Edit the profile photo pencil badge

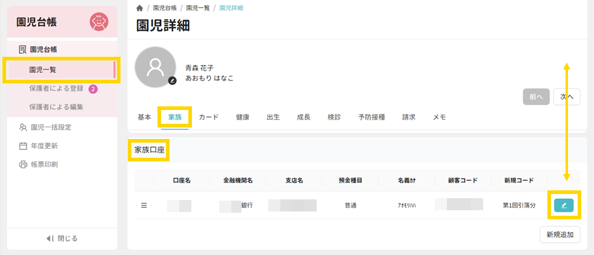point(173,80)
